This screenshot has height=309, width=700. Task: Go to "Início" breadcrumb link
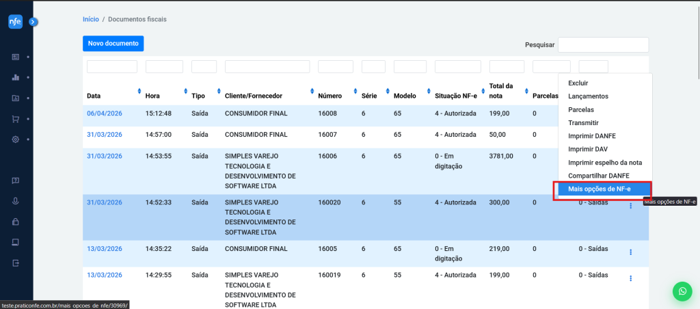tap(90, 19)
